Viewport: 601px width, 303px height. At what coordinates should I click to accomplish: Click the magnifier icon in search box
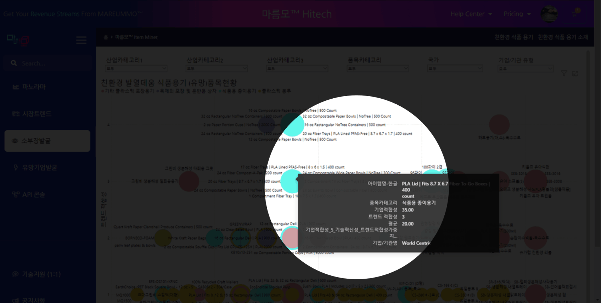click(14, 63)
